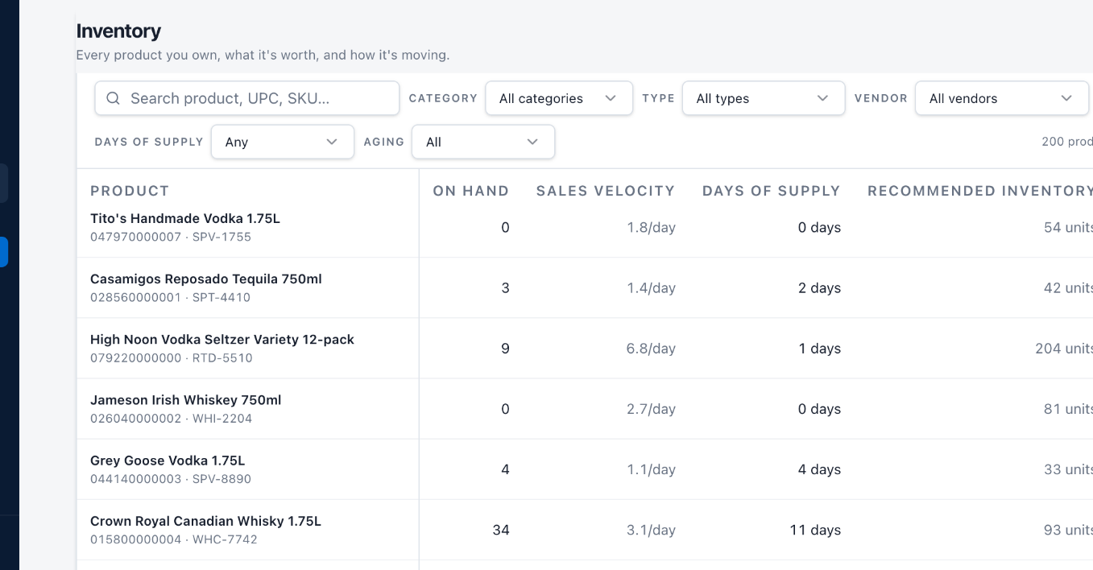Sort by Days of Supply column header
This screenshot has height=570, width=1093.
(x=772, y=191)
